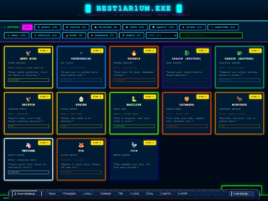The image size is (268, 201).
Task: Select the CROW card title
Action: [x=134, y=151]
